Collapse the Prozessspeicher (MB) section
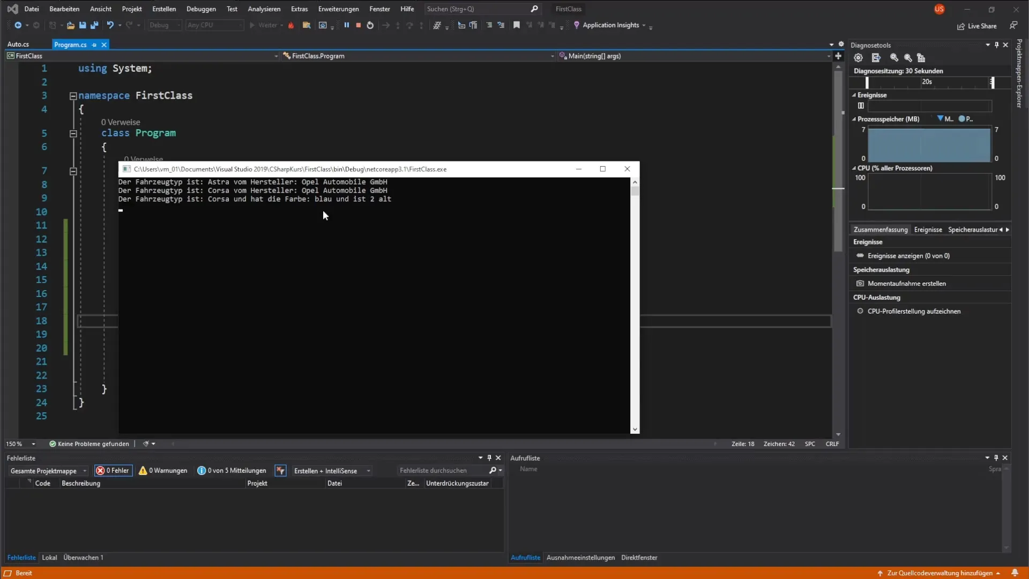The height and width of the screenshot is (579, 1029). pos(854,119)
